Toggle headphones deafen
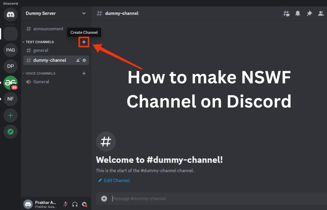This screenshot has height=210, width=327. point(75,204)
